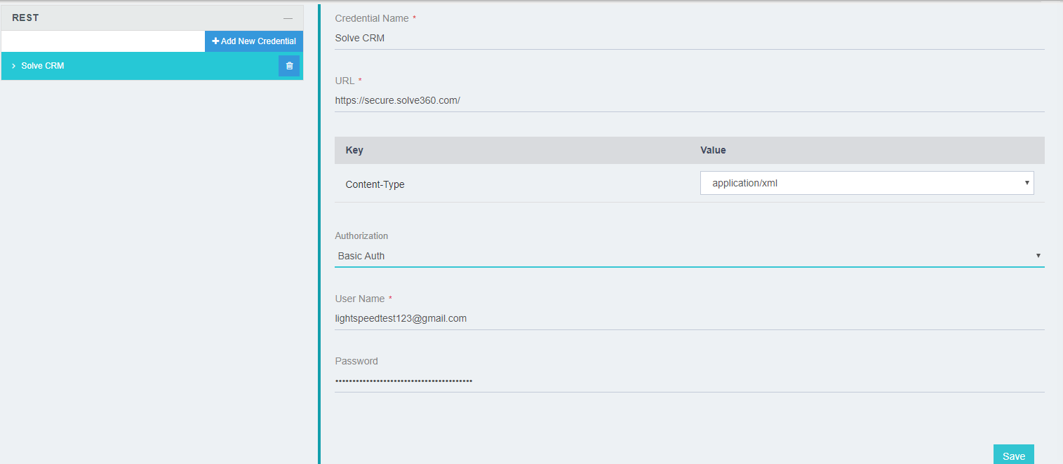
Task: Click the URL field label
Action: pos(345,81)
